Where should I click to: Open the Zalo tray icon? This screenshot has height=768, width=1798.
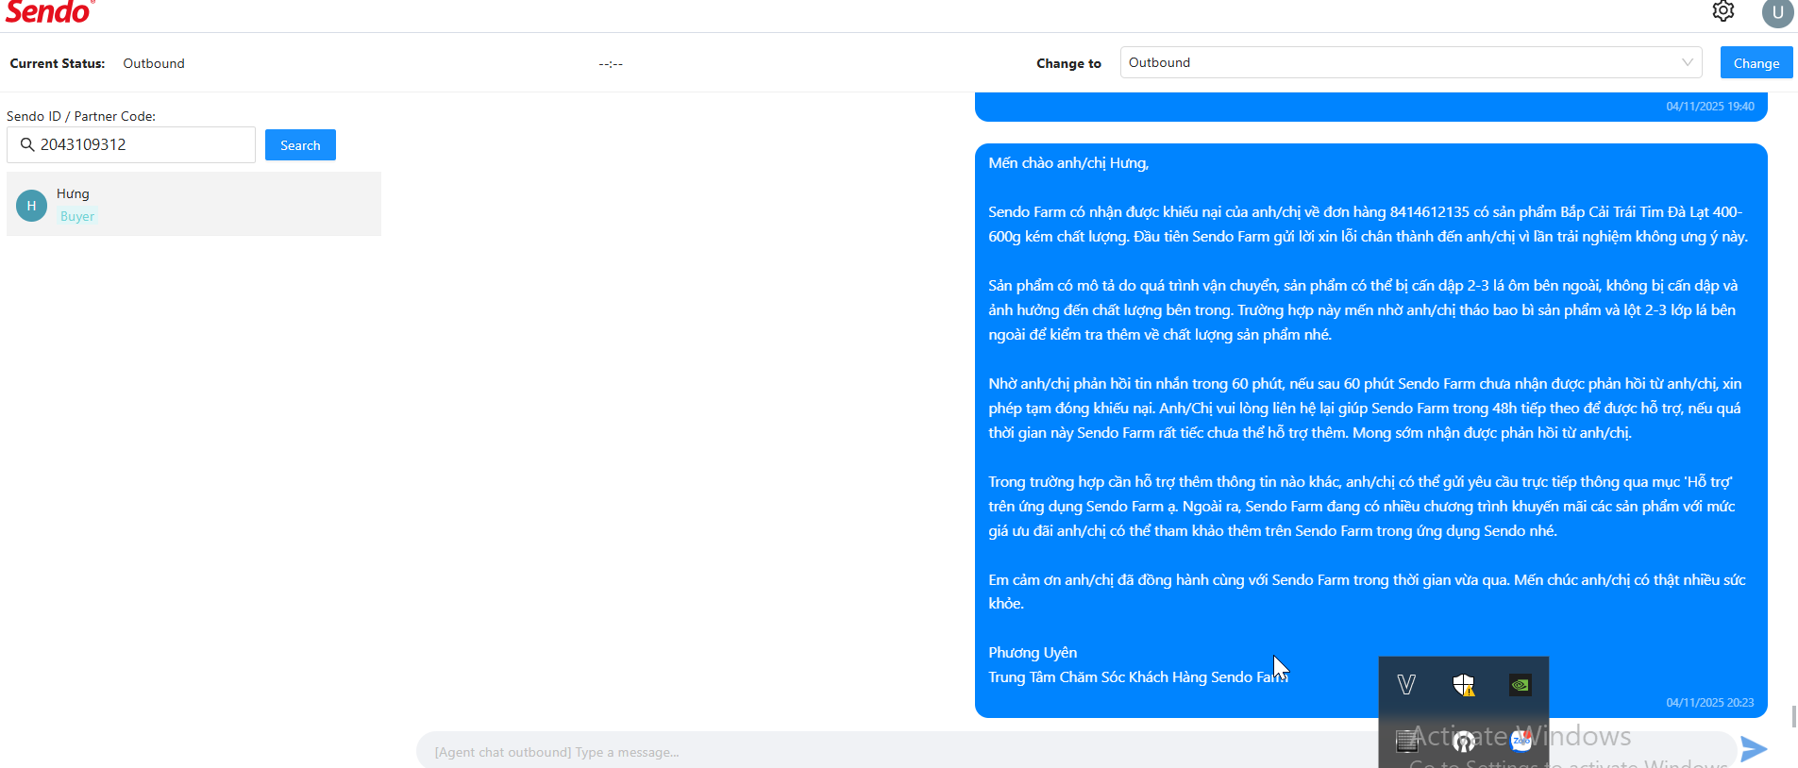coord(1521,741)
